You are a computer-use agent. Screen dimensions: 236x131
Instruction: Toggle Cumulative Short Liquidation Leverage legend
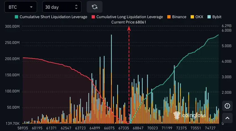click(51, 17)
